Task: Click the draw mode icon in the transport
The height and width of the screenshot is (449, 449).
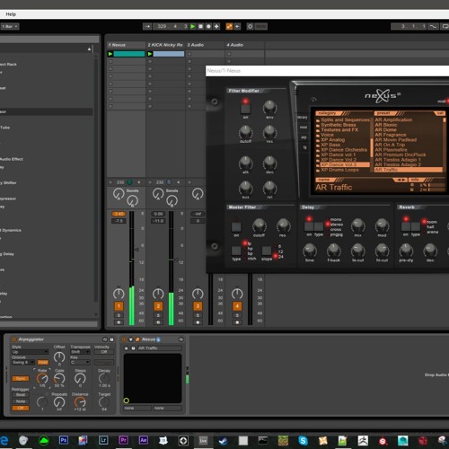Action: pos(433,26)
